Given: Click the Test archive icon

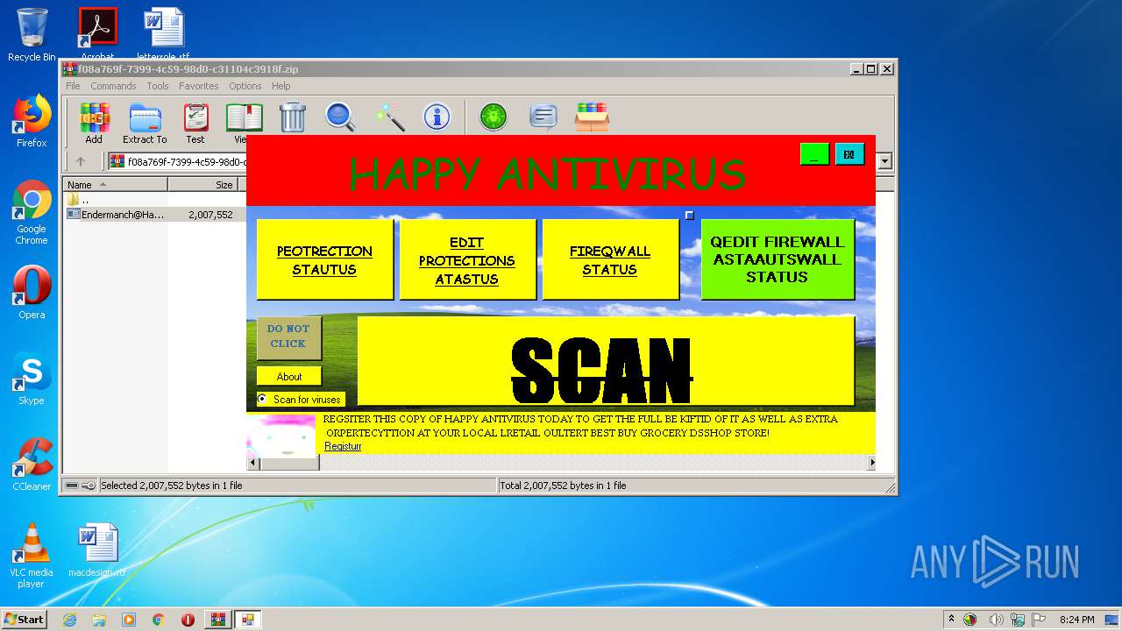Looking at the screenshot, I should click(x=195, y=117).
